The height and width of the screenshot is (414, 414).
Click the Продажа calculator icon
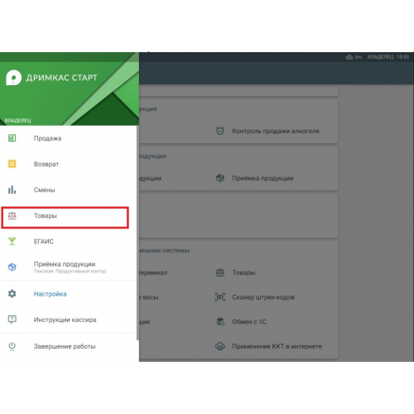pos(12,138)
